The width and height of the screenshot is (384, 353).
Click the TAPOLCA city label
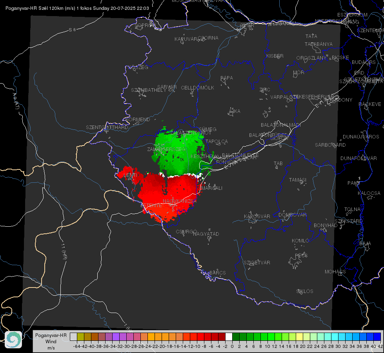pos(217,142)
